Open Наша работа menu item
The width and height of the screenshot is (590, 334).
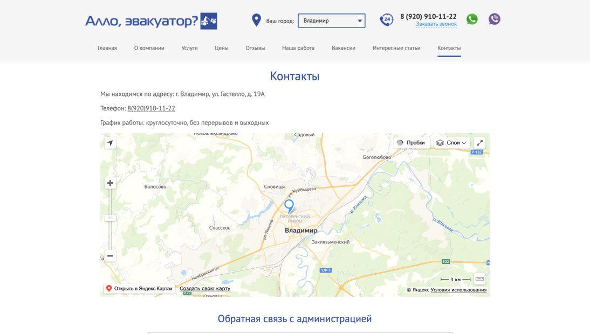298,48
